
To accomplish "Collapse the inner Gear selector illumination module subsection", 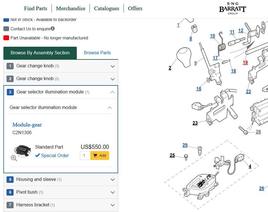I will pos(110,108).
